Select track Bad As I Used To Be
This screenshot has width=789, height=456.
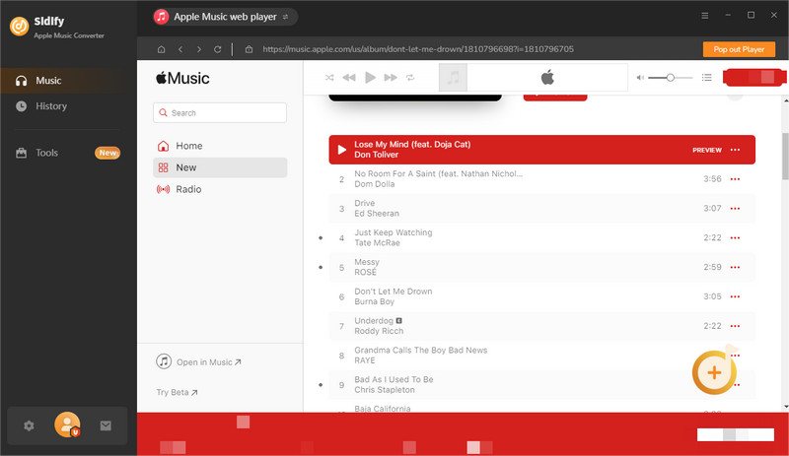[541, 385]
